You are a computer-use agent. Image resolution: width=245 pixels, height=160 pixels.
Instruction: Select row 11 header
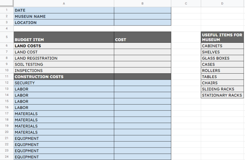[7, 76]
